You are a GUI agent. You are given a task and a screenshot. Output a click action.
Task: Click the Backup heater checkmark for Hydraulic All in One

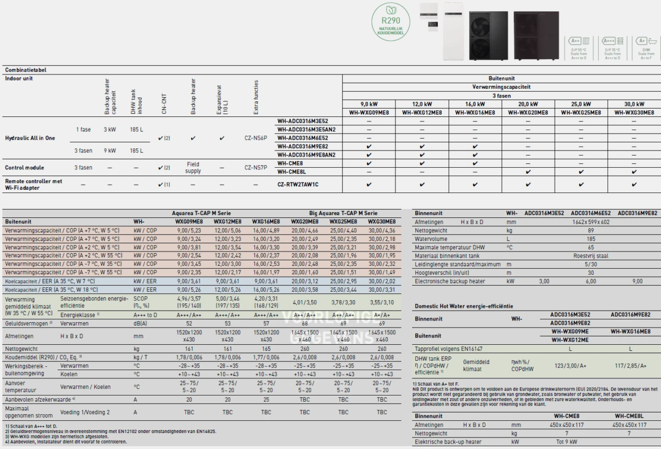pos(193,138)
